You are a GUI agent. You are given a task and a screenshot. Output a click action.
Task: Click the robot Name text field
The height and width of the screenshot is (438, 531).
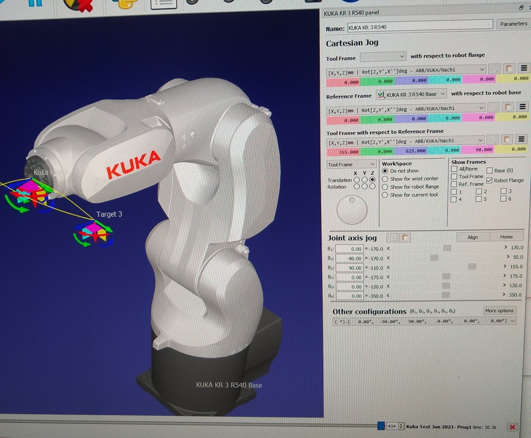point(420,27)
